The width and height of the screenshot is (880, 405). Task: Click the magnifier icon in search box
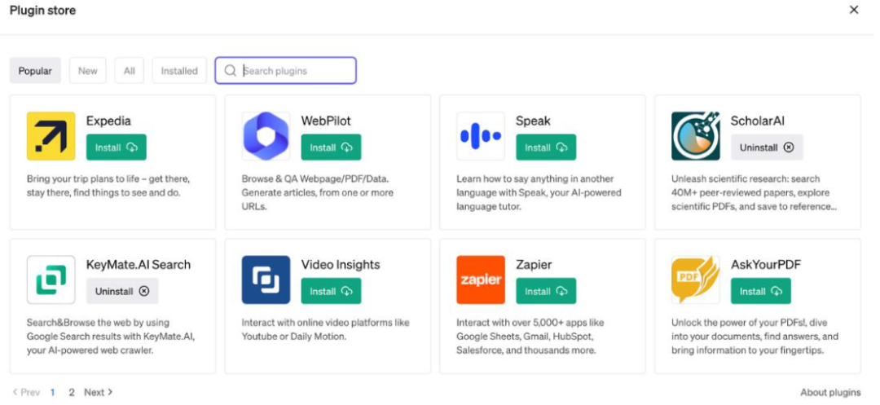tap(230, 71)
